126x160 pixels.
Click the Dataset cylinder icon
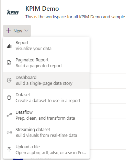(9, 98)
